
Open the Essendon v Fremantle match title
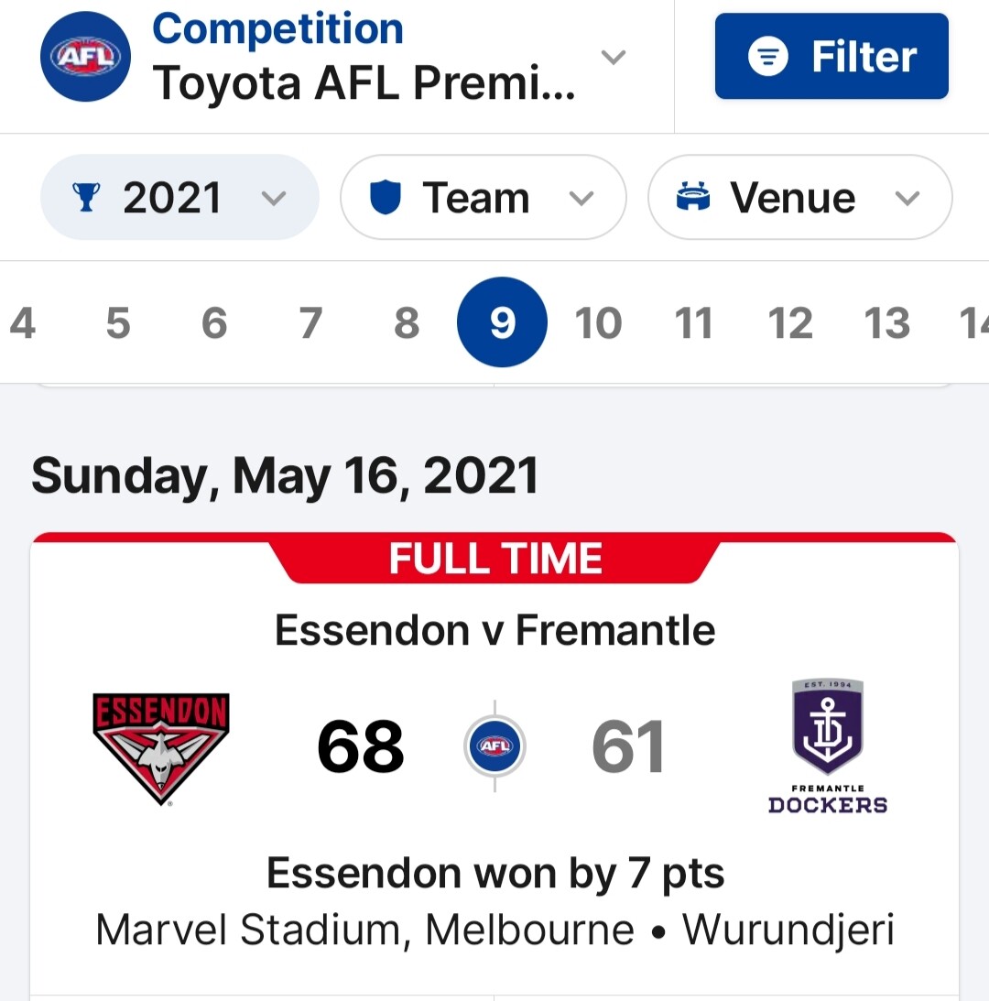pos(494,630)
